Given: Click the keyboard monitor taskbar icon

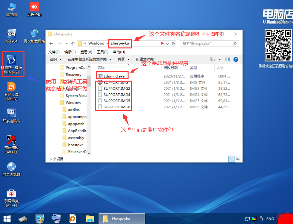Looking at the screenshot, I should click(x=56, y=219).
